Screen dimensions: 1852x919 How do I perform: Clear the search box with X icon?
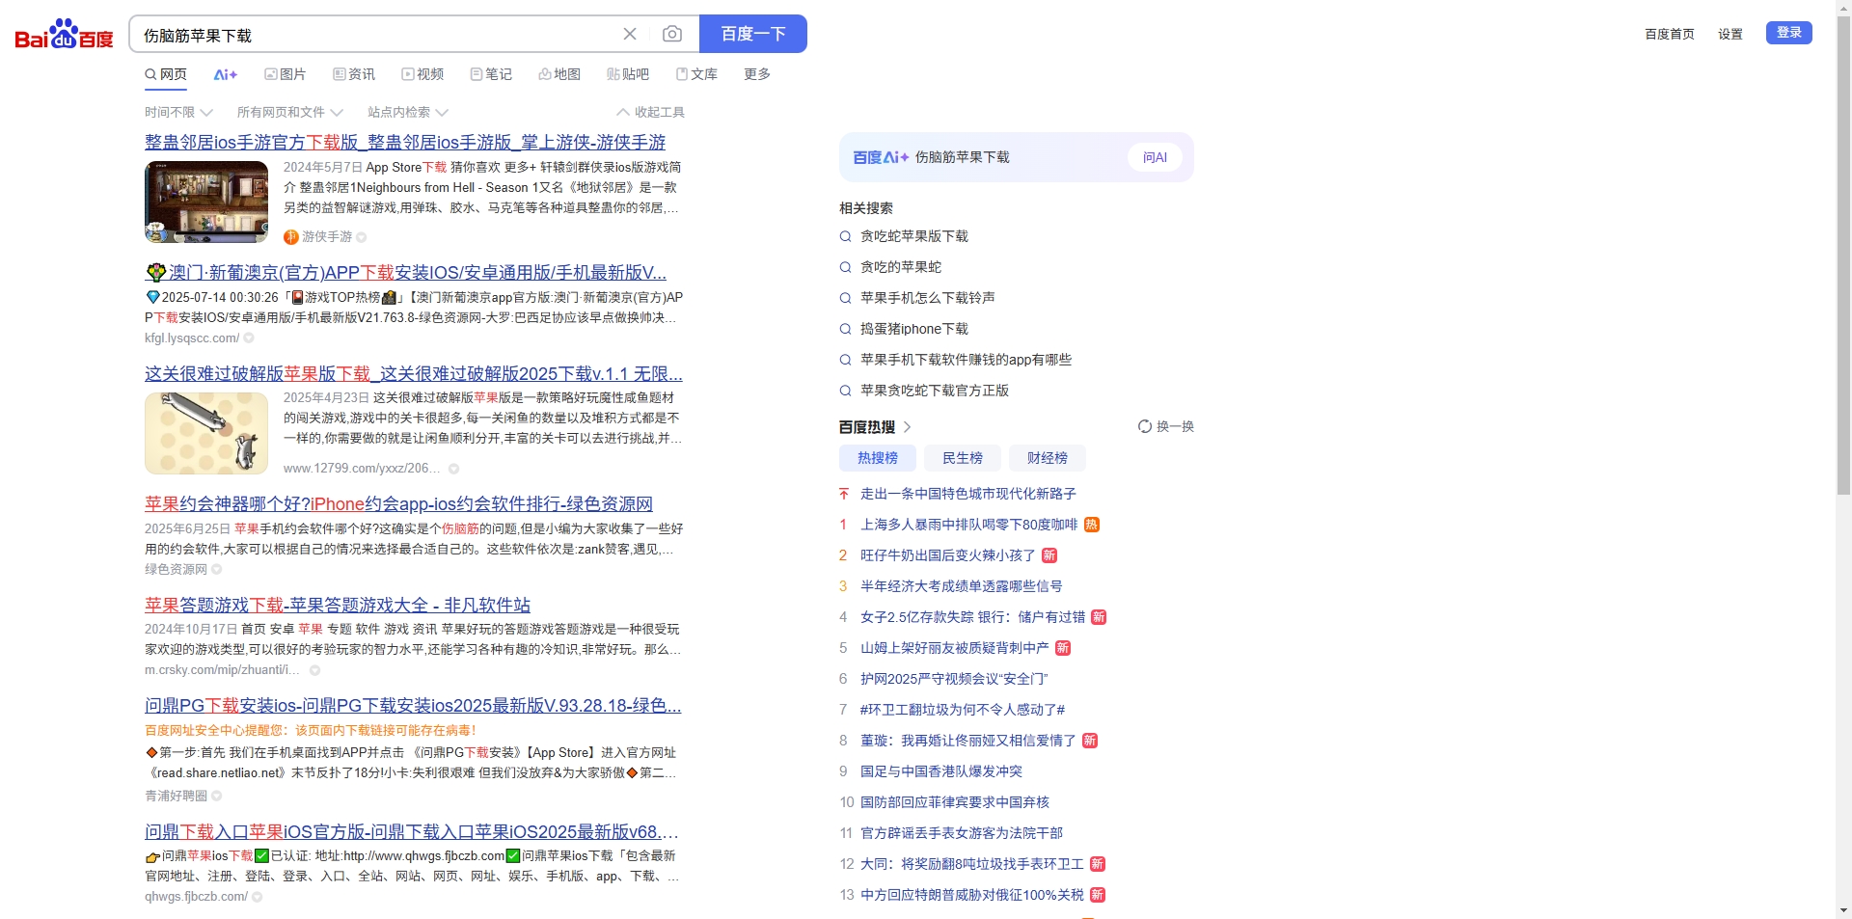(630, 34)
